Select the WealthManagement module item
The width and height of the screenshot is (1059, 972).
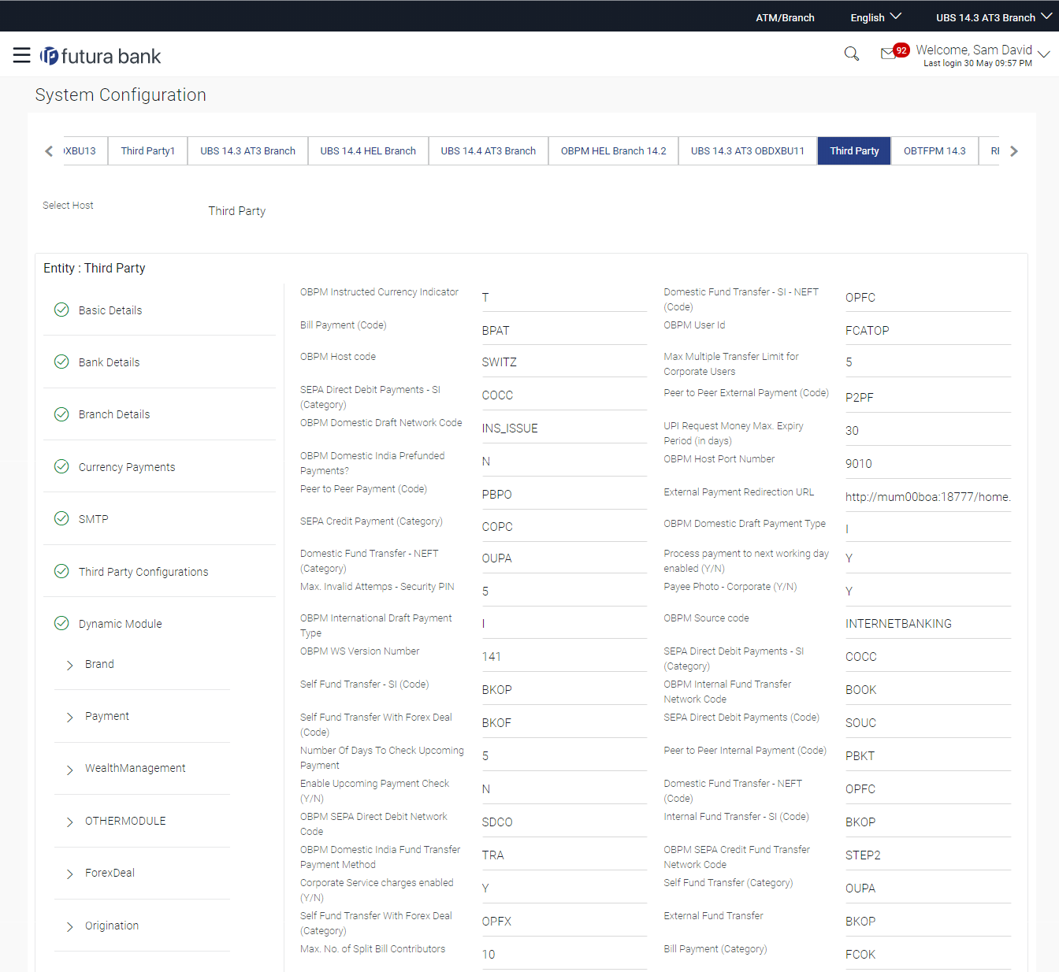click(136, 768)
